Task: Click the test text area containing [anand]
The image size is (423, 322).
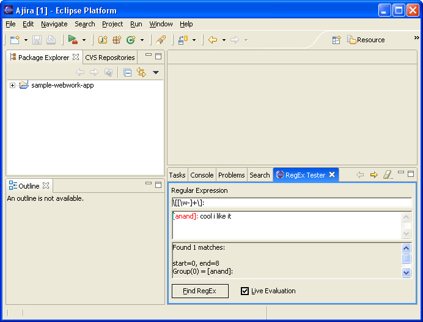Action: click(287, 225)
